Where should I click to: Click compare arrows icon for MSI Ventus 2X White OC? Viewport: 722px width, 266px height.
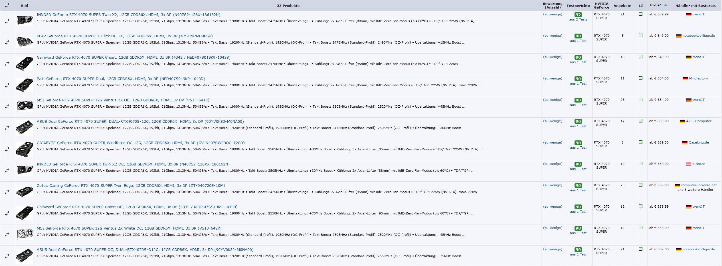tap(7, 235)
